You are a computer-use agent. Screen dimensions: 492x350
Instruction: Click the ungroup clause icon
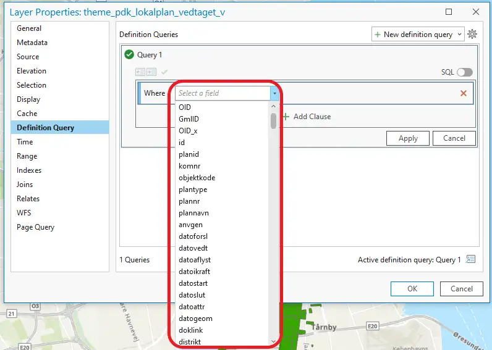[x=151, y=72]
